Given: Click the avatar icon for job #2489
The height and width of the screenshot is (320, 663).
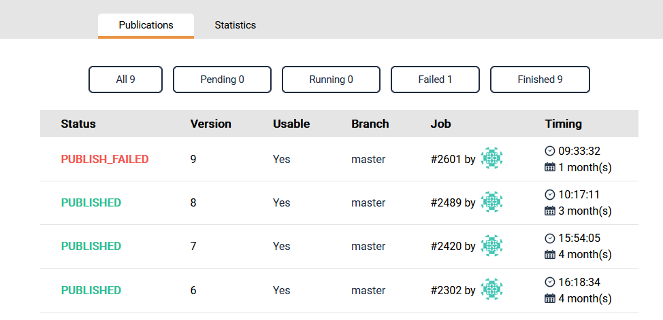Looking at the screenshot, I should pyautogui.click(x=491, y=202).
